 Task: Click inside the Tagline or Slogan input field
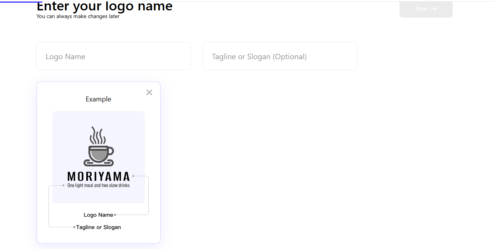(280, 56)
